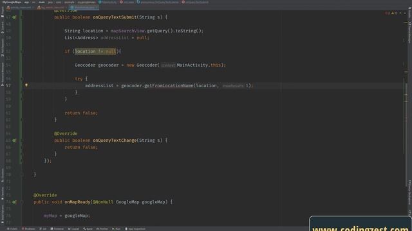Collapse the if (location != null) block

(x=22, y=51)
